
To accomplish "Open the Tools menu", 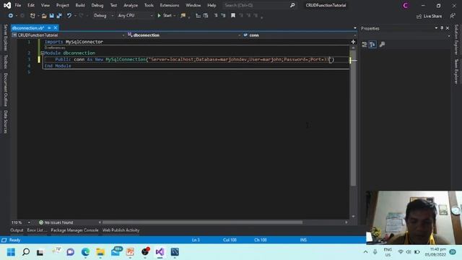I will (x=149, y=5).
